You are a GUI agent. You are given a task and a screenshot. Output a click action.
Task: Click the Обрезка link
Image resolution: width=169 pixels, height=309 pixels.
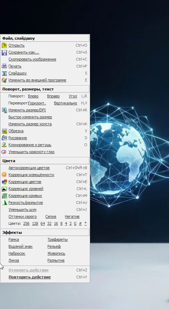coord(16,131)
